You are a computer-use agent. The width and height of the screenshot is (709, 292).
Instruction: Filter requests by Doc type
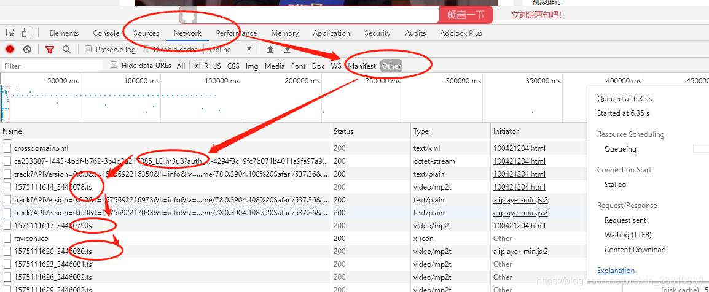coord(318,66)
